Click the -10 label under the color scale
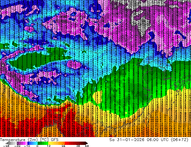The width and height of the screenshot is (191, 147). coord(27,146)
